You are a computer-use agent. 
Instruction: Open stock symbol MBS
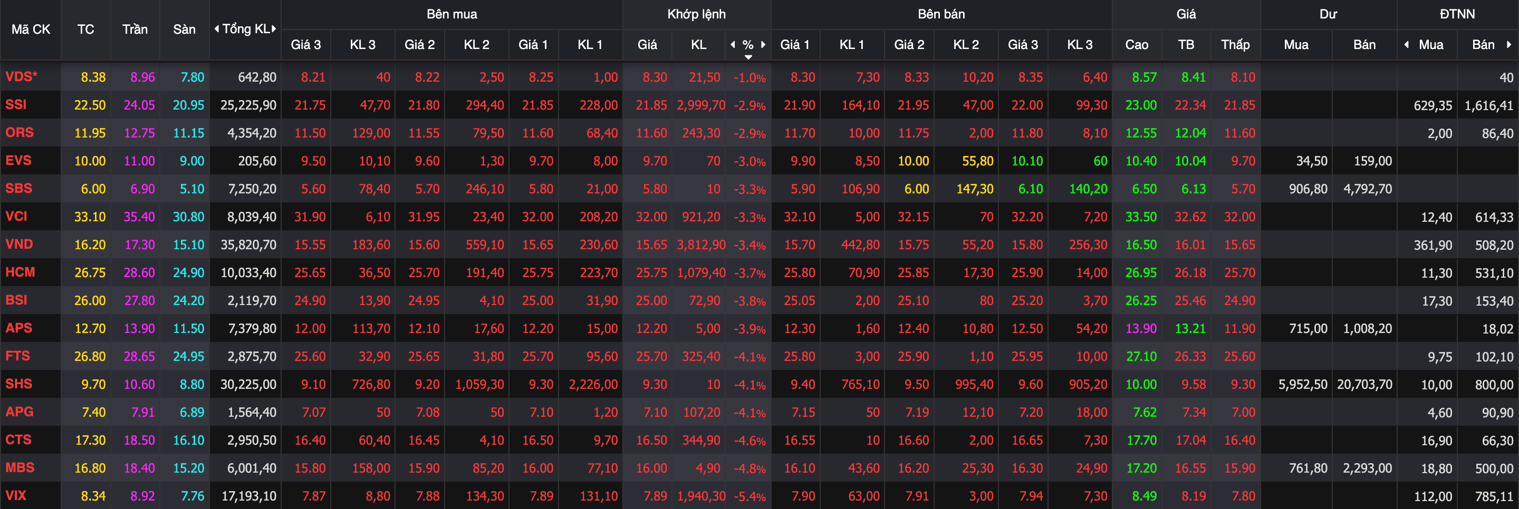(x=20, y=468)
